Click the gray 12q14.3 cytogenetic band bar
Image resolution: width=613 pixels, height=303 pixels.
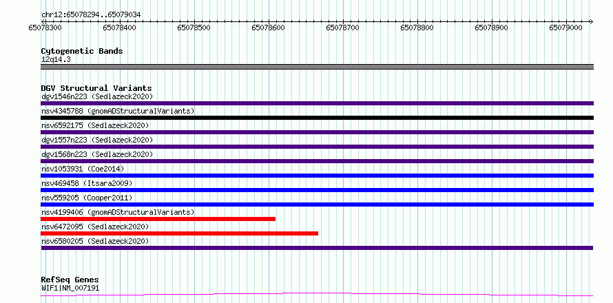click(317, 67)
